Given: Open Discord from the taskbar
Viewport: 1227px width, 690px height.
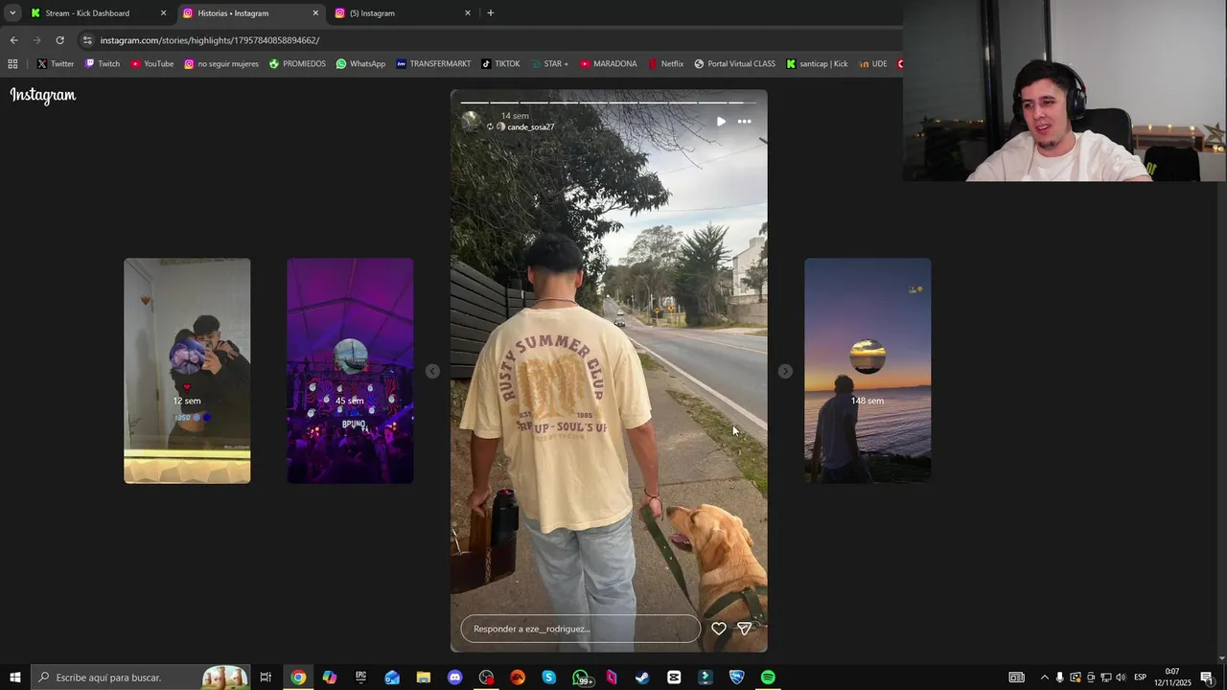Looking at the screenshot, I should point(454,678).
